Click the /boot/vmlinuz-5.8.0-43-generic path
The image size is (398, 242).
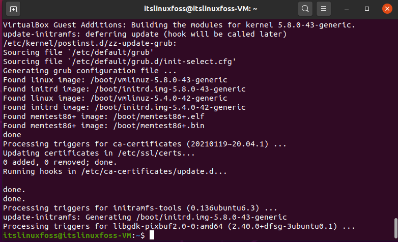(159, 80)
